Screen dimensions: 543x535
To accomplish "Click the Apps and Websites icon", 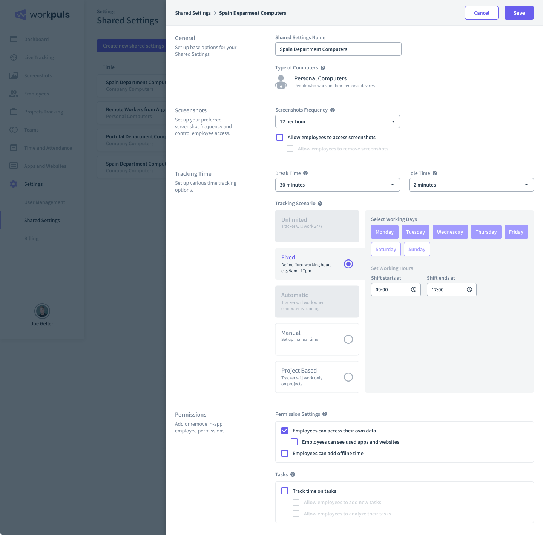I will click(14, 166).
